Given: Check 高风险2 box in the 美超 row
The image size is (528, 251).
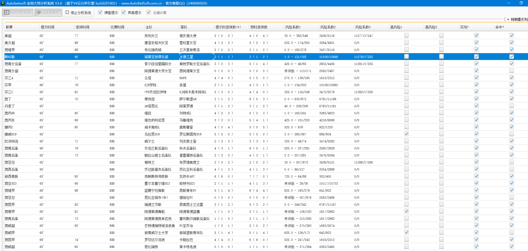Looking at the screenshot, I should pyautogui.click(x=441, y=35).
